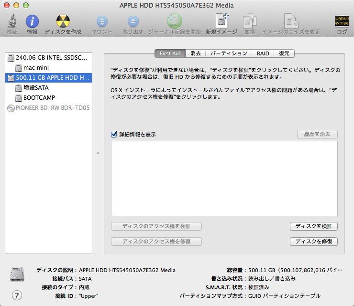Select the 増設SATA volume name
Viewport: 354px width, 306px height.
[36, 88]
